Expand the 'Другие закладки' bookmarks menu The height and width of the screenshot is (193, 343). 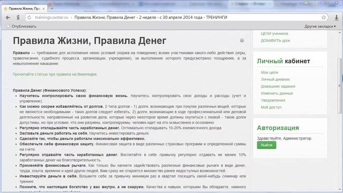(x=320, y=26)
